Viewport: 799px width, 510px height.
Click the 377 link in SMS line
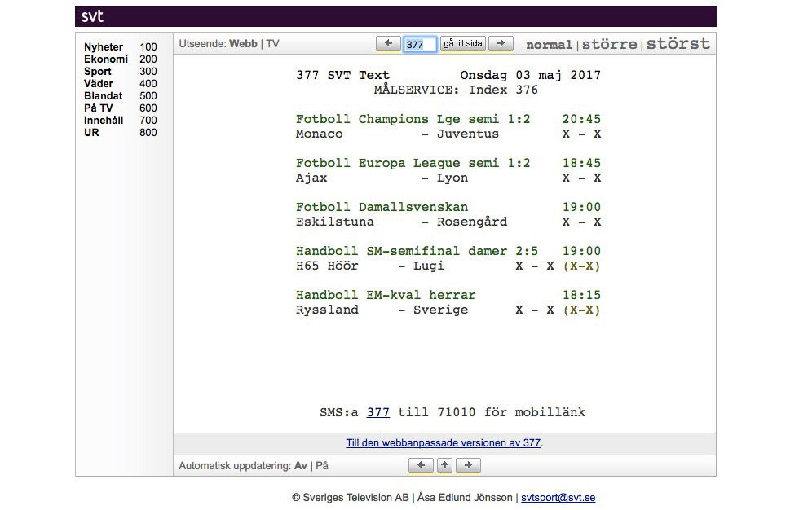click(378, 412)
